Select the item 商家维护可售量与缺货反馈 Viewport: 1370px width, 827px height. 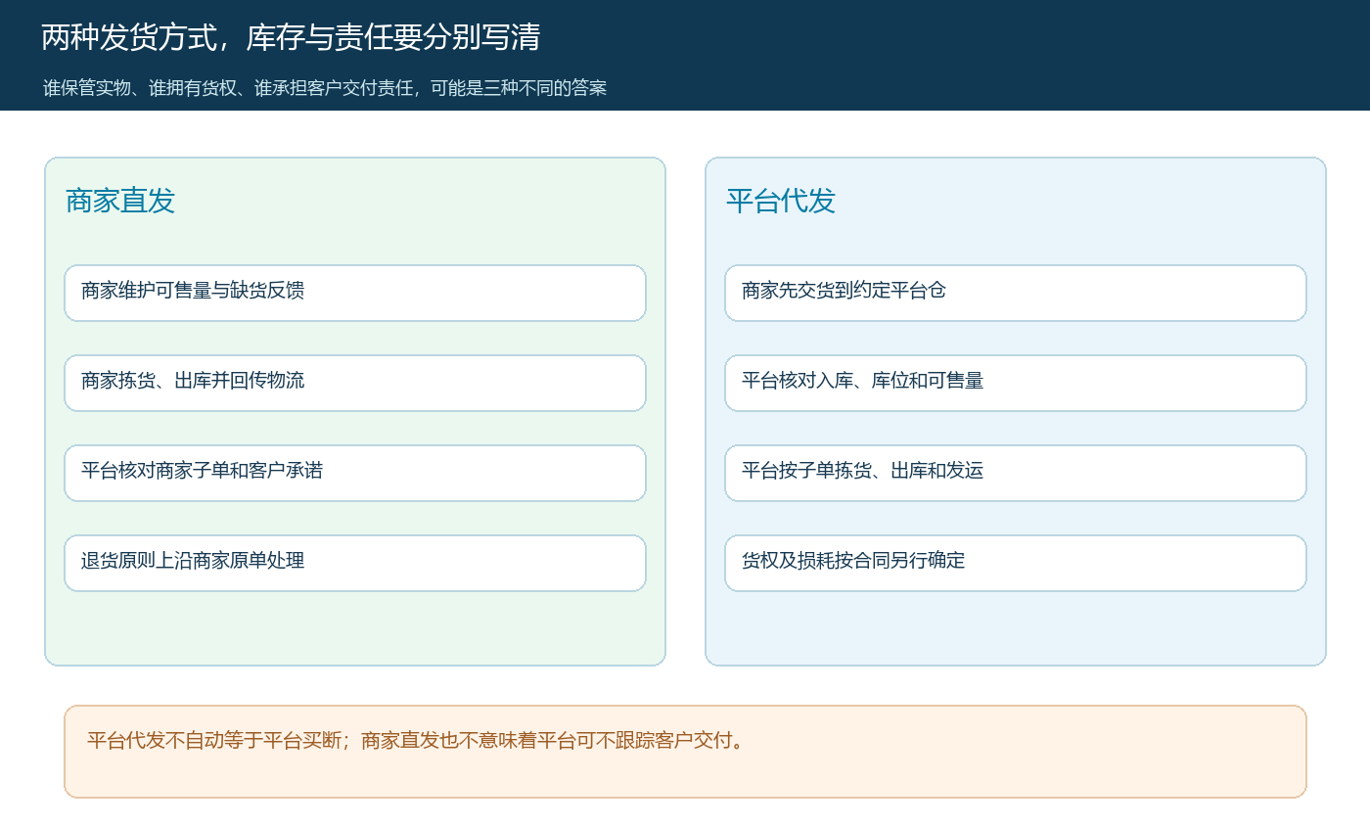click(x=355, y=293)
